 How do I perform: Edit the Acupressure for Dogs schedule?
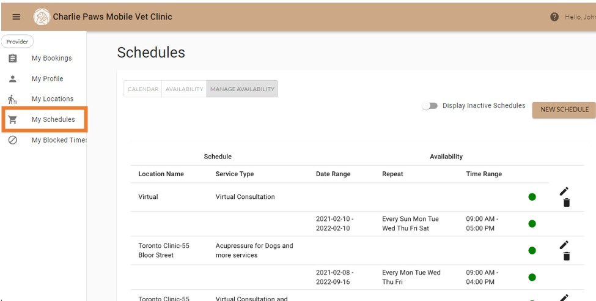pos(564,245)
